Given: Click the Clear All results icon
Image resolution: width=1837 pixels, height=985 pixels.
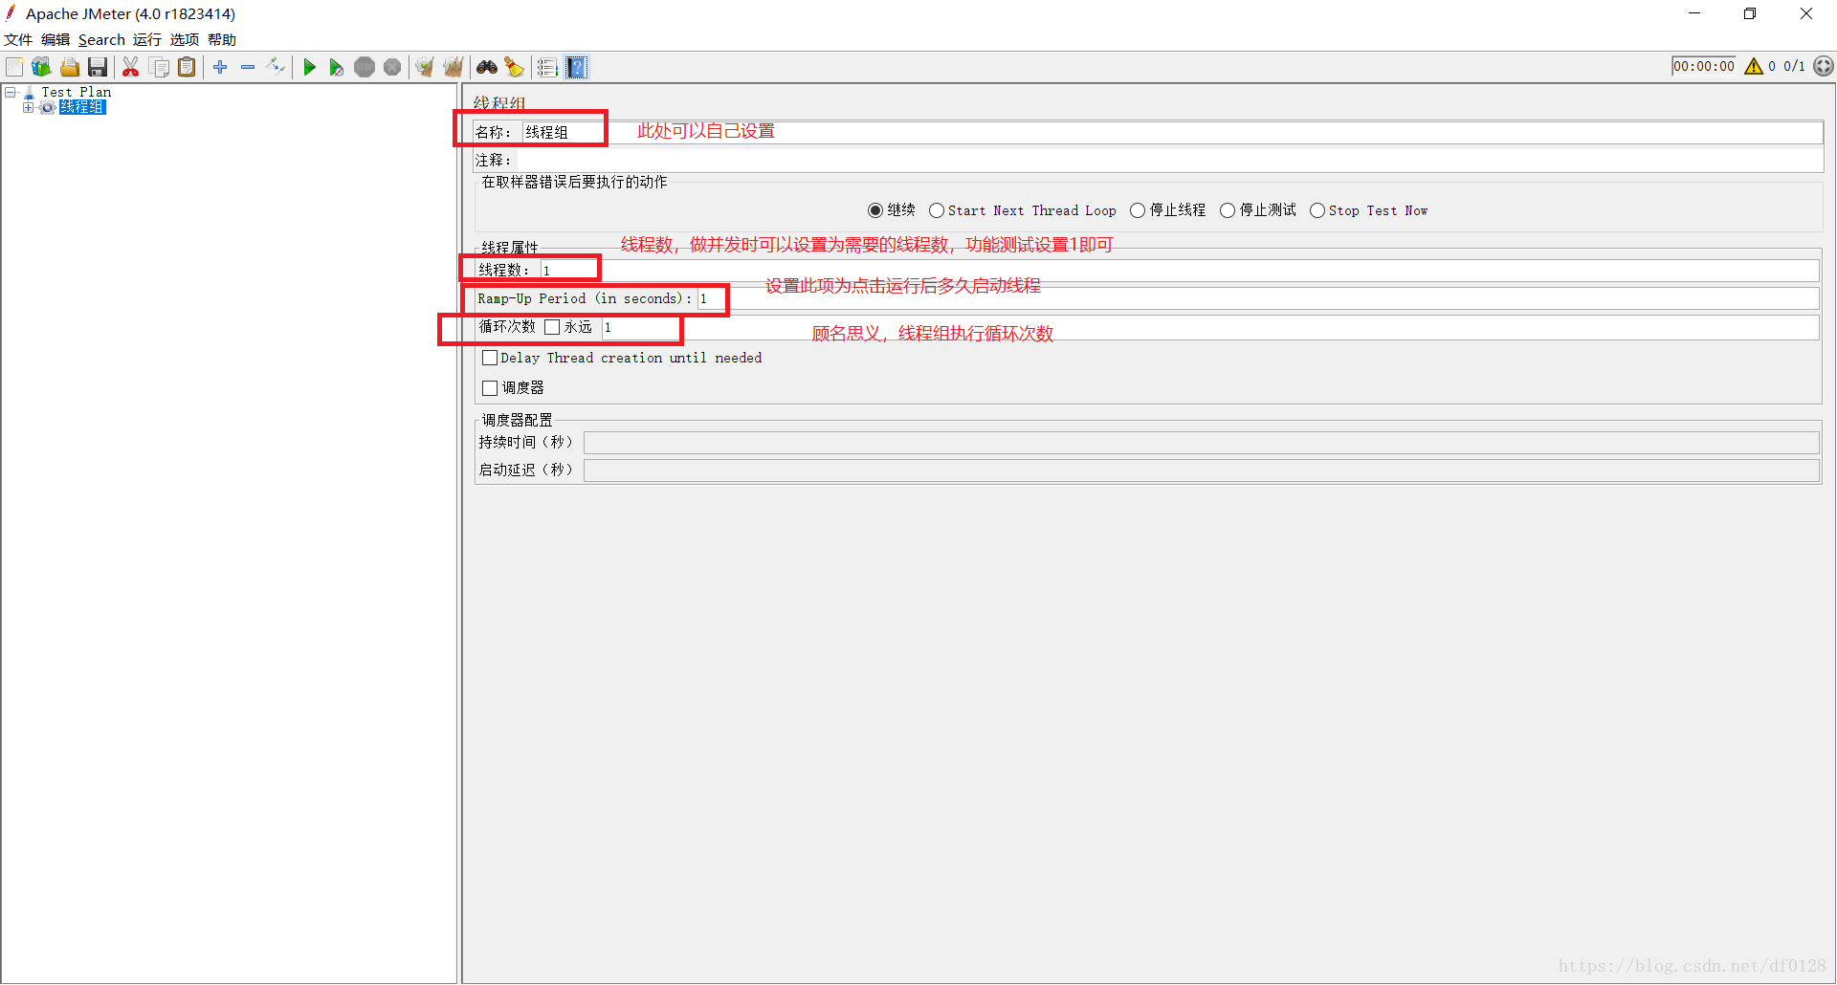Looking at the screenshot, I should (x=454, y=67).
